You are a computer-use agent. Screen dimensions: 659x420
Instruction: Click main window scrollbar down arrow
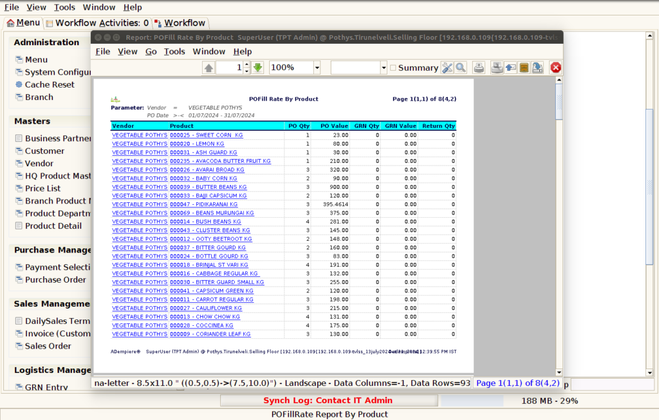point(650,373)
